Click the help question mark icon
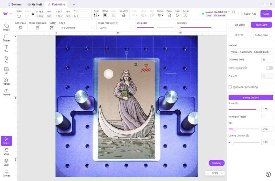The image size is (275, 181). pyautogui.click(x=268, y=174)
